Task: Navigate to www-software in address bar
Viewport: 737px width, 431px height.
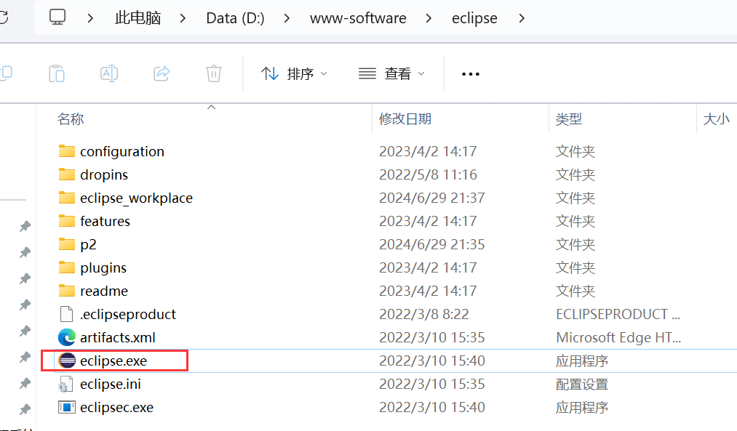Action: tap(358, 18)
